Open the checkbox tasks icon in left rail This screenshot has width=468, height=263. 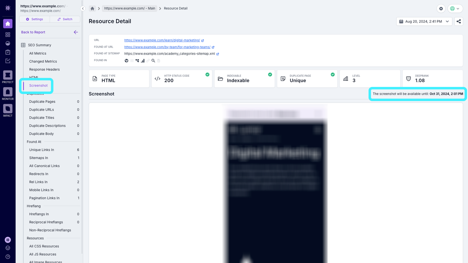click(8, 61)
